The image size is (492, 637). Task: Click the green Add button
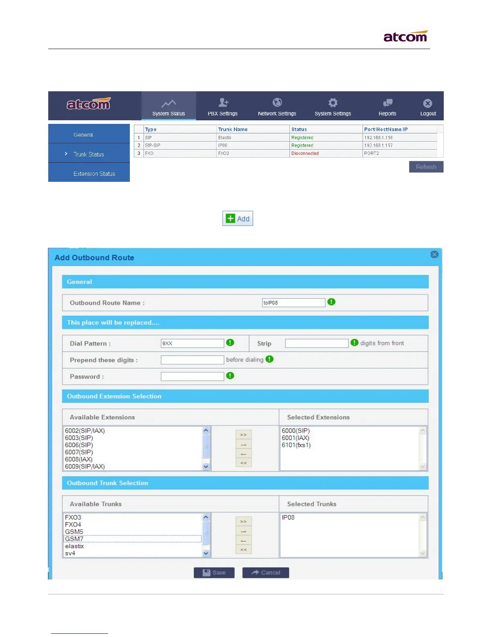point(238,218)
